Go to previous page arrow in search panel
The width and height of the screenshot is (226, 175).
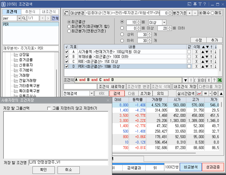coord(43,18)
